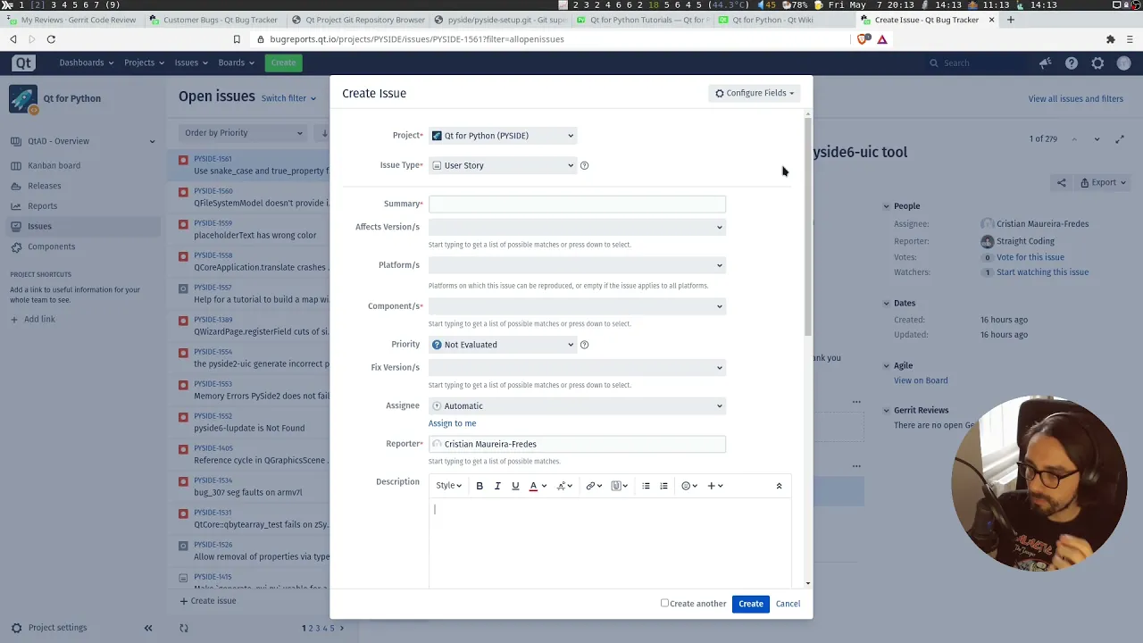Screen dimensions: 1143x643
Task: Check the Create another checkbox
Action: coord(664,603)
